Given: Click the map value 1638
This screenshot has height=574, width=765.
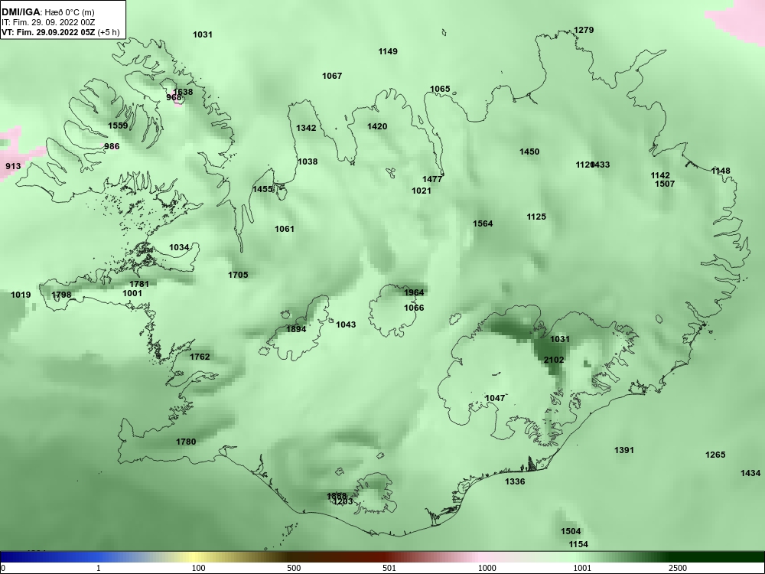Looking at the screenshot, I should point(184,92).
